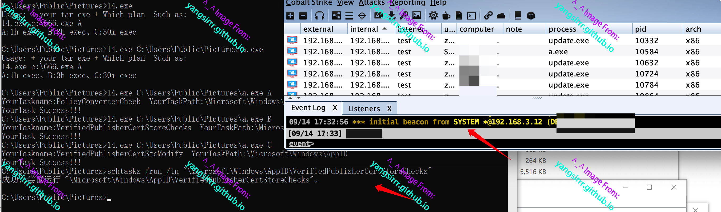Open scripted web delivery terminal icon
Viewport: 721px width, 212px height.
(x=471, y=15)
